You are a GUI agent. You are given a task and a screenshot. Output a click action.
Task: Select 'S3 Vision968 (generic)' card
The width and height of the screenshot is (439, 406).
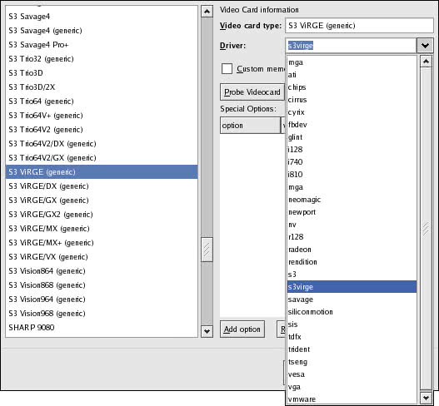coord(102,314)
